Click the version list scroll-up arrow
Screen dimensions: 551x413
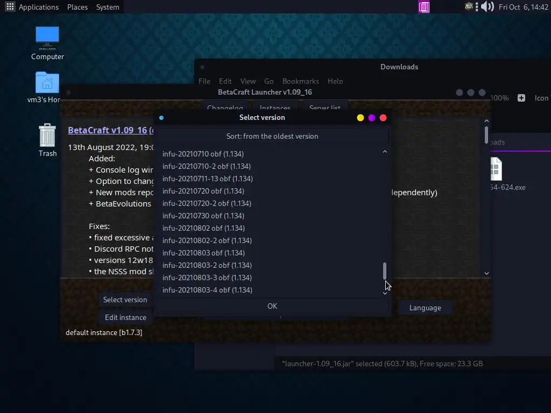[x=385, y=152]
